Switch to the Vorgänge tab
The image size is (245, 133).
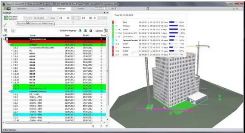click(61, 9)
